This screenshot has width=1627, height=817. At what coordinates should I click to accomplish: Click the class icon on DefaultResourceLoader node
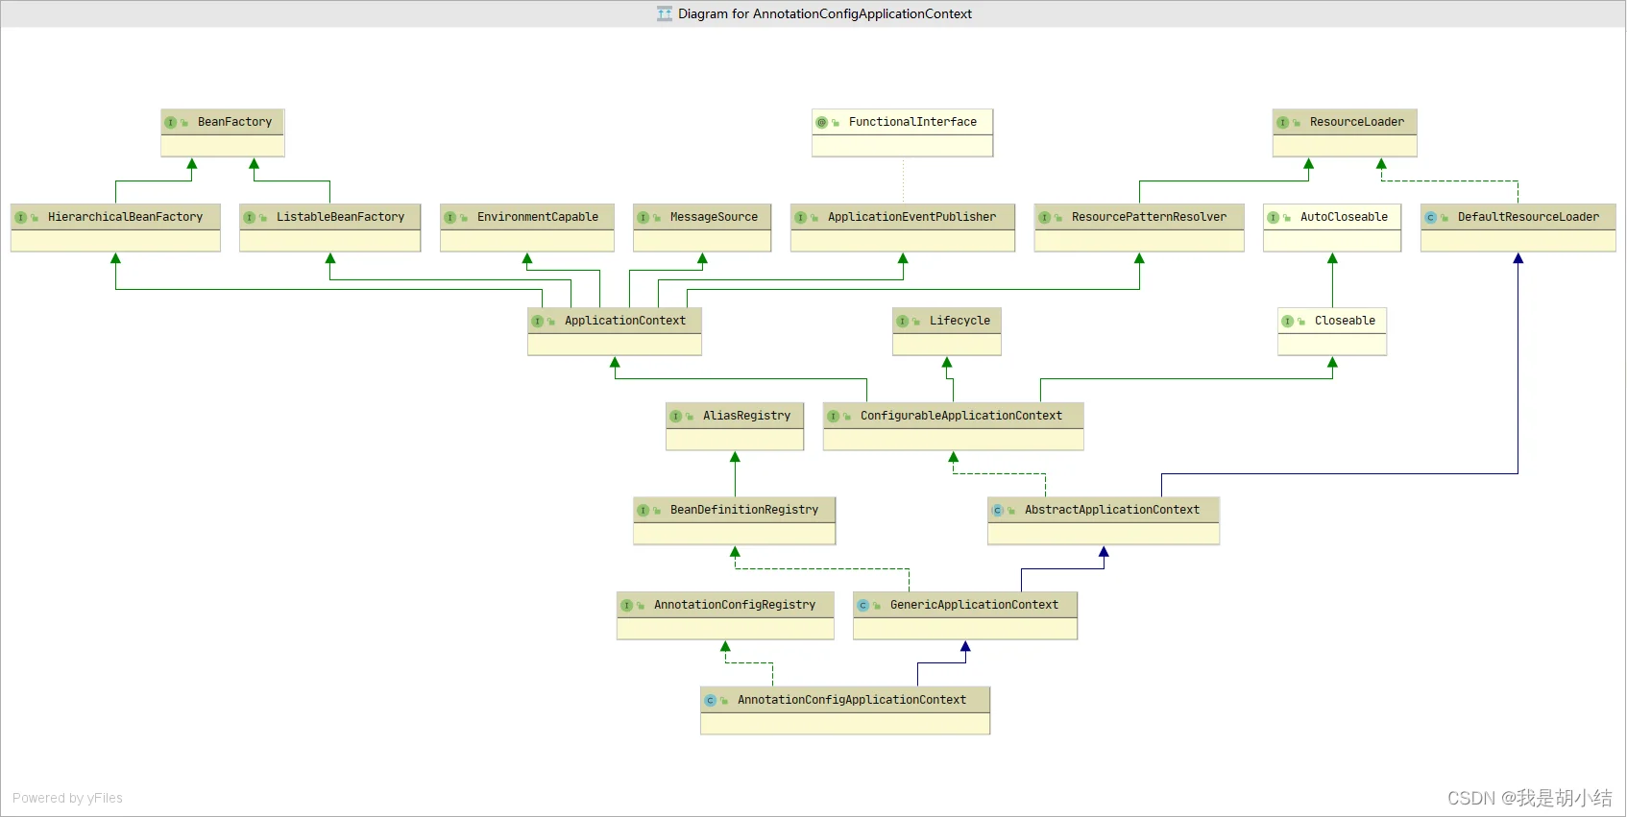tap(1430, 218)
